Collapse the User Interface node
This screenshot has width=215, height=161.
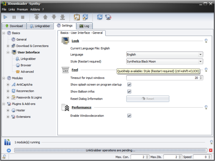pyautogui.click(x=8, y=52)
